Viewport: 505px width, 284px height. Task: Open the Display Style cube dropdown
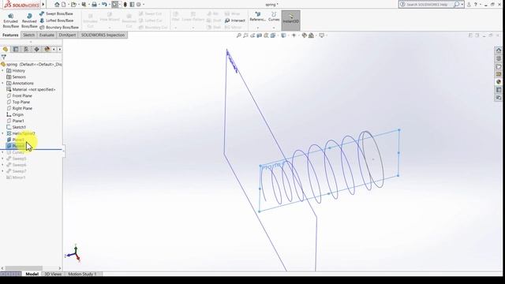coord(284,35)
